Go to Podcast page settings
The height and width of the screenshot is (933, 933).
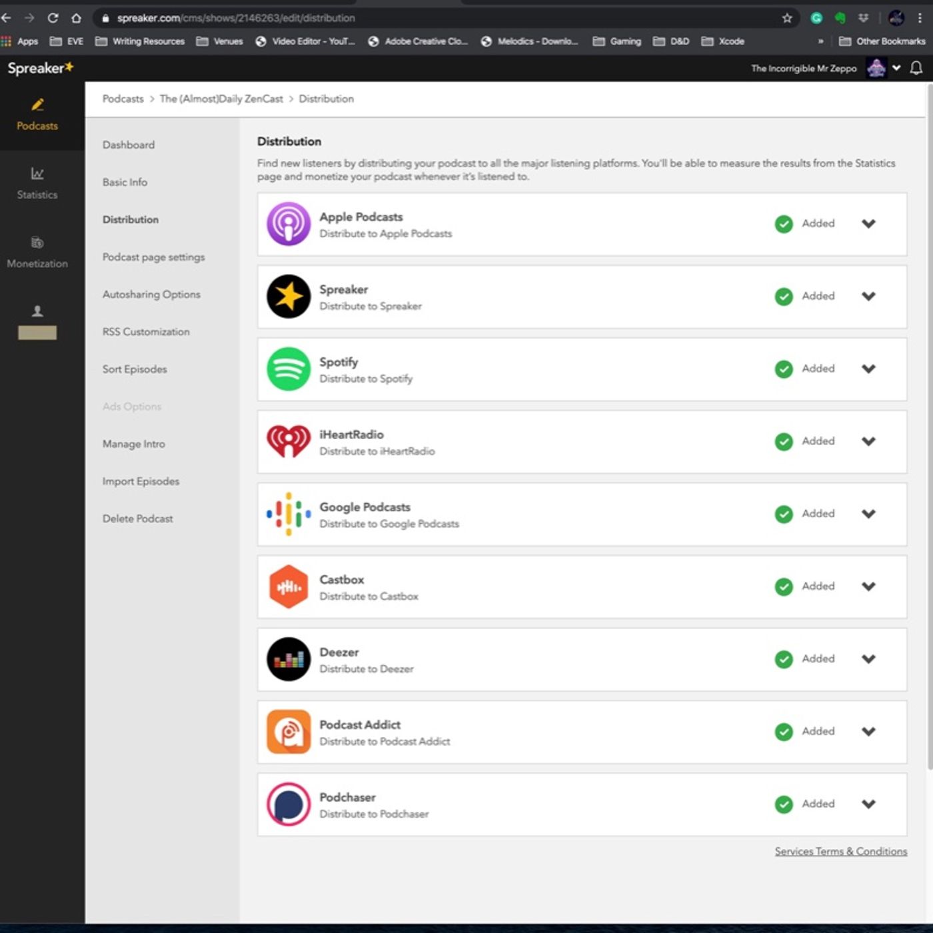coord(153,257)
